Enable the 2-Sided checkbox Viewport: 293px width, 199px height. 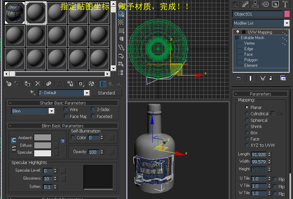[x=93, y=109]
